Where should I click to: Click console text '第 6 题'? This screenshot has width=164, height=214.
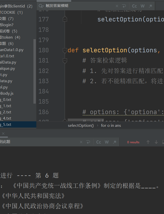(47, 175)
